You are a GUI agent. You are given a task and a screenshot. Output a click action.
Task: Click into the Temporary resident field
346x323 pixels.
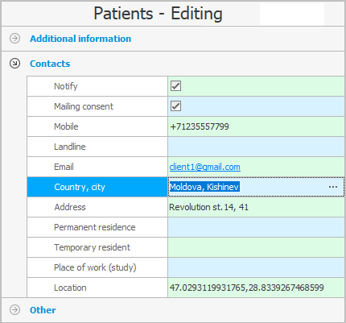click(256, 247)
